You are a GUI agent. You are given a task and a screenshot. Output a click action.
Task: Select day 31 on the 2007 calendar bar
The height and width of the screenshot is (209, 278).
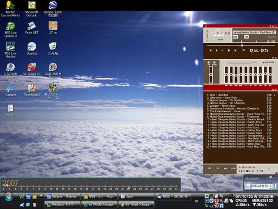pyautogui.click(x=176, y=189)
